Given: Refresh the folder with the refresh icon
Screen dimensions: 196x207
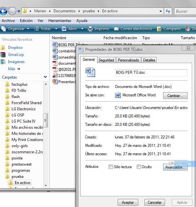Looking at the screenshot, I should pos(168,11).
